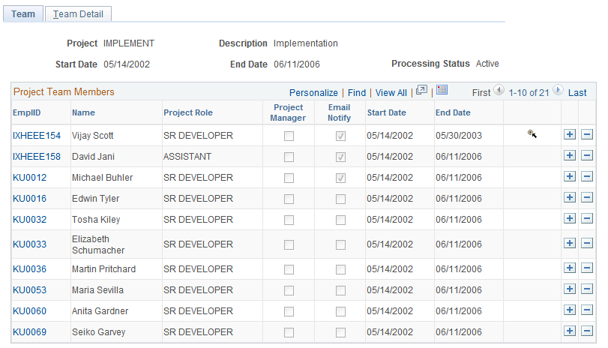
Task: Switch to the Team Detail tab
Action: pyautogui.click(x=78, y=14)
